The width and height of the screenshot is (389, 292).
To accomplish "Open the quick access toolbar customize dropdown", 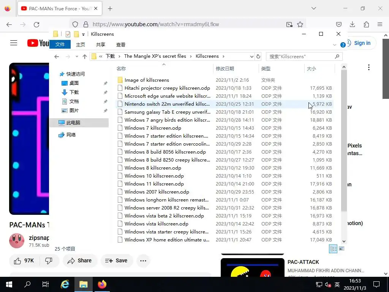I will click(83, 34).
